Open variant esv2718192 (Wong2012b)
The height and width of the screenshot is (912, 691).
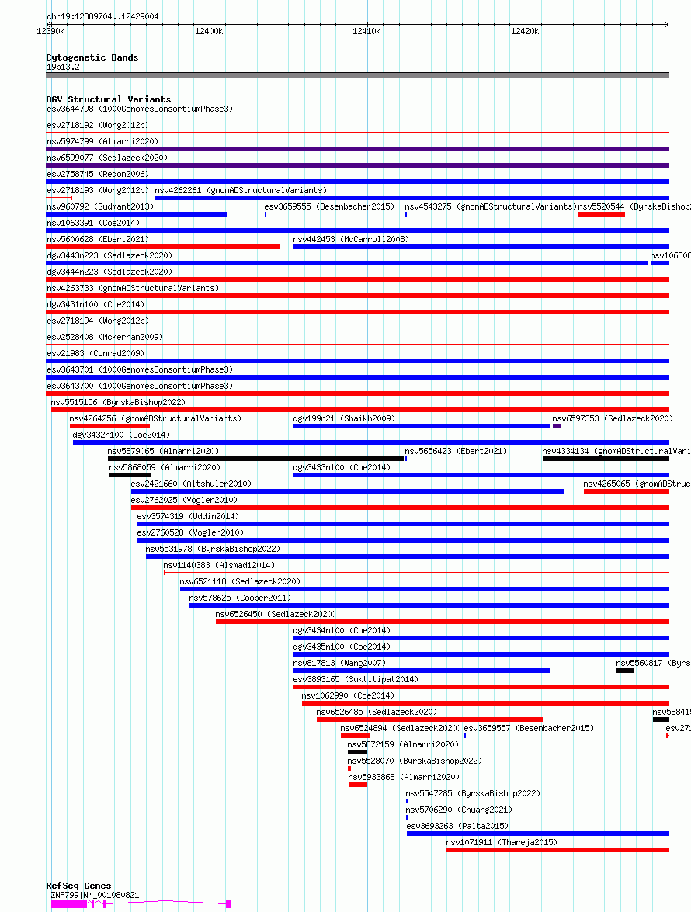(98, 125)
